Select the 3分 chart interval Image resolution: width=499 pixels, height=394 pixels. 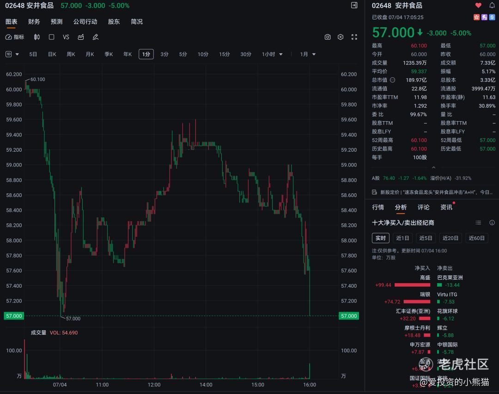pos(164,54)
